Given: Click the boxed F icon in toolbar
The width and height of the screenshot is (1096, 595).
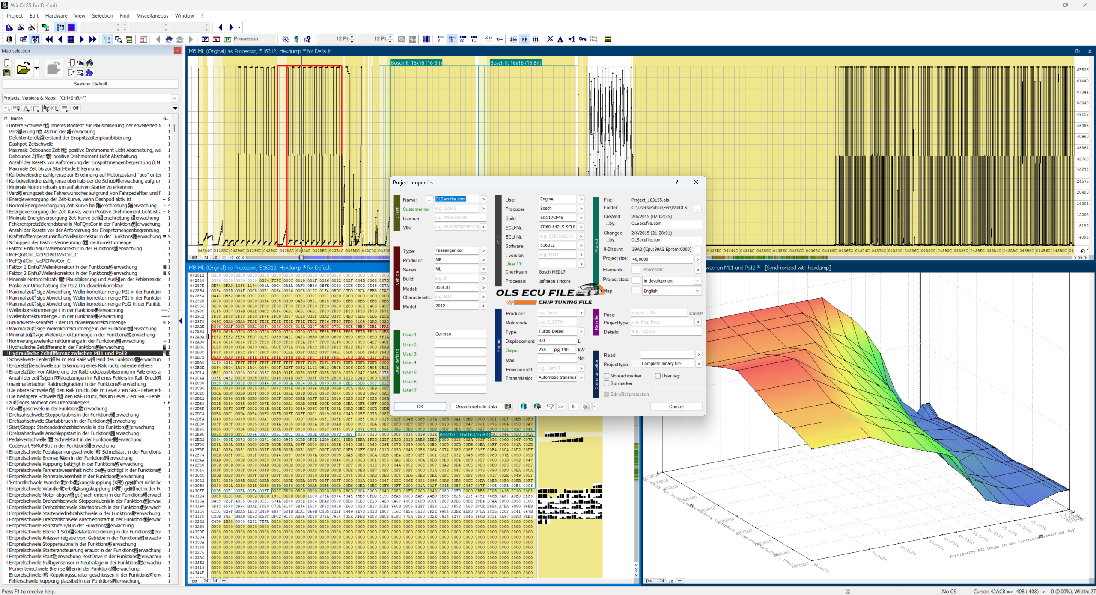Looking at the screenshot, I should coord(205,39).
